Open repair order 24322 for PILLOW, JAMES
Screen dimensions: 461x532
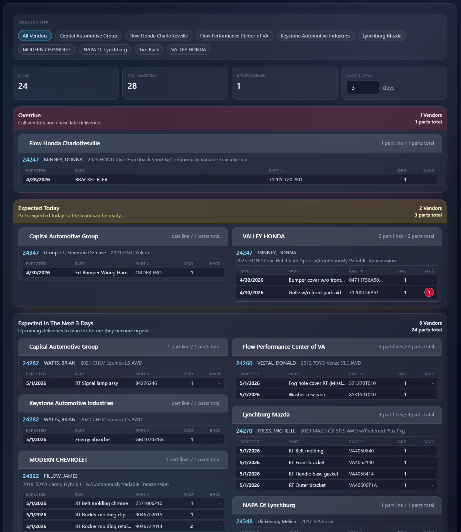tap(31, 476)
